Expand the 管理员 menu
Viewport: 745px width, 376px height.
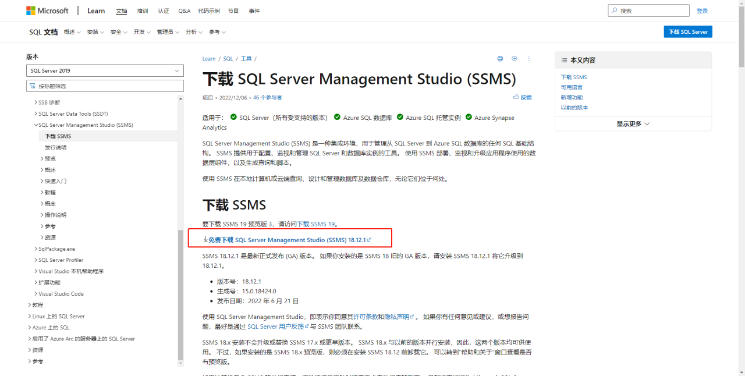coord(168,32)
